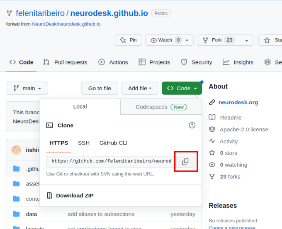282x229 pixels.
Task: Open the NeuroDesk/neurodesk.github.io upstream link
Action: tap(66, 24)
